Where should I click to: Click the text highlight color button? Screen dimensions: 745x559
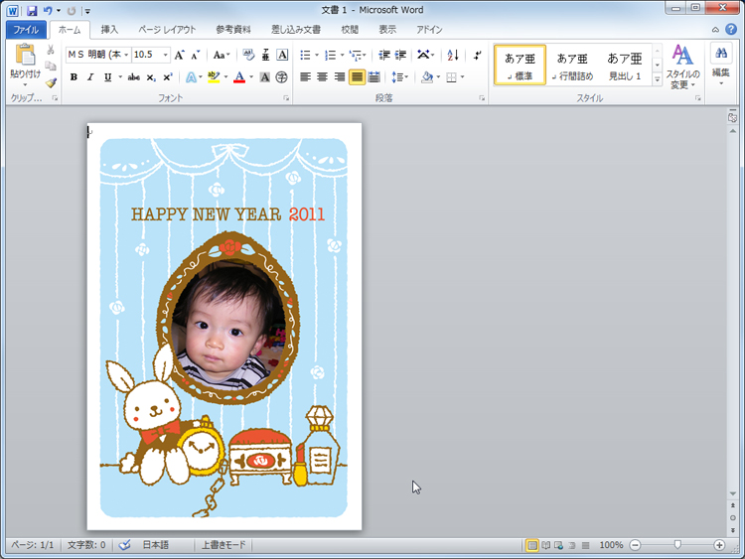pyautogui.click(x=214, y=76)
